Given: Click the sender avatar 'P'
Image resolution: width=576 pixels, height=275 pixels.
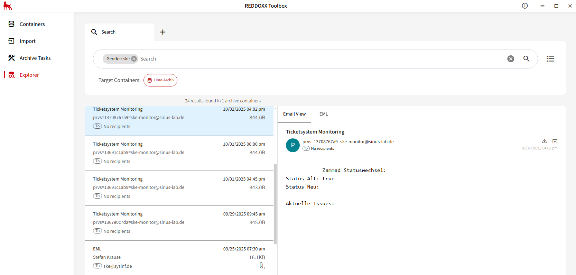Looking at the screenshot, I should point(293,145).
